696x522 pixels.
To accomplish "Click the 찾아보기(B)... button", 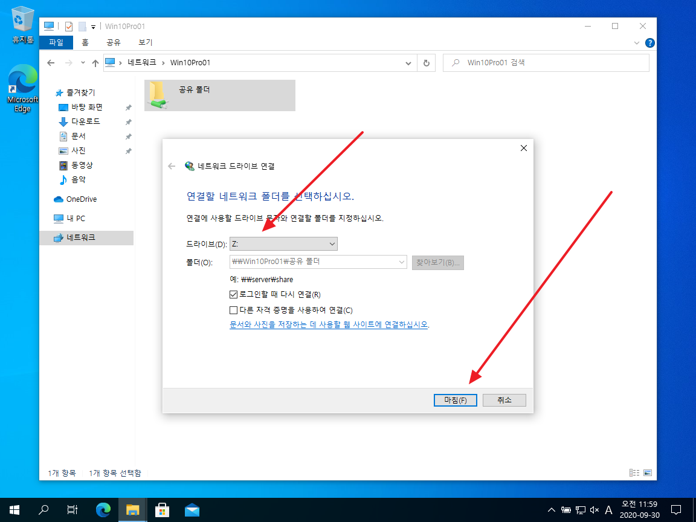I will coord(437,263).
